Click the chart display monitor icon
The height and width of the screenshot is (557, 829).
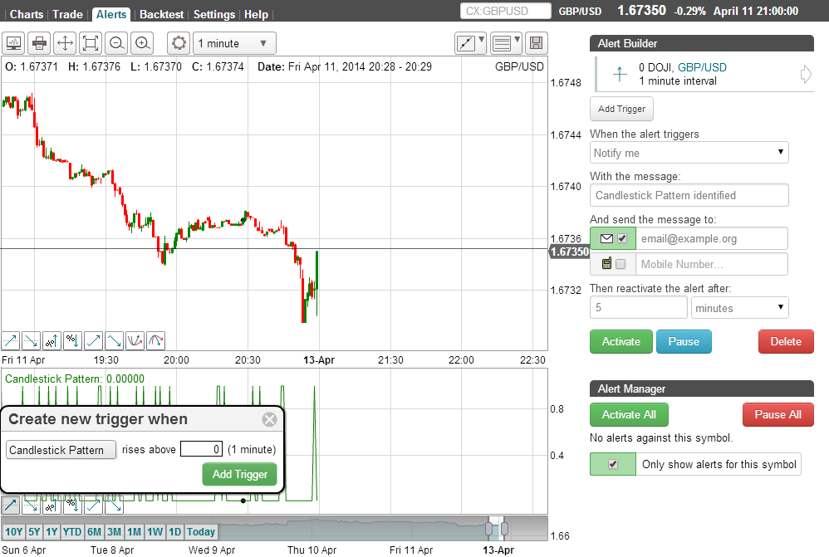pyautogui.click(x=14, y=43)
